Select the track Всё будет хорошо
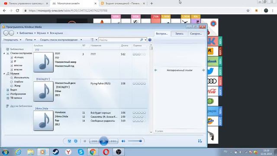Image resolution: width=277 pixels, height=156 pixels. tap(101, 113)
